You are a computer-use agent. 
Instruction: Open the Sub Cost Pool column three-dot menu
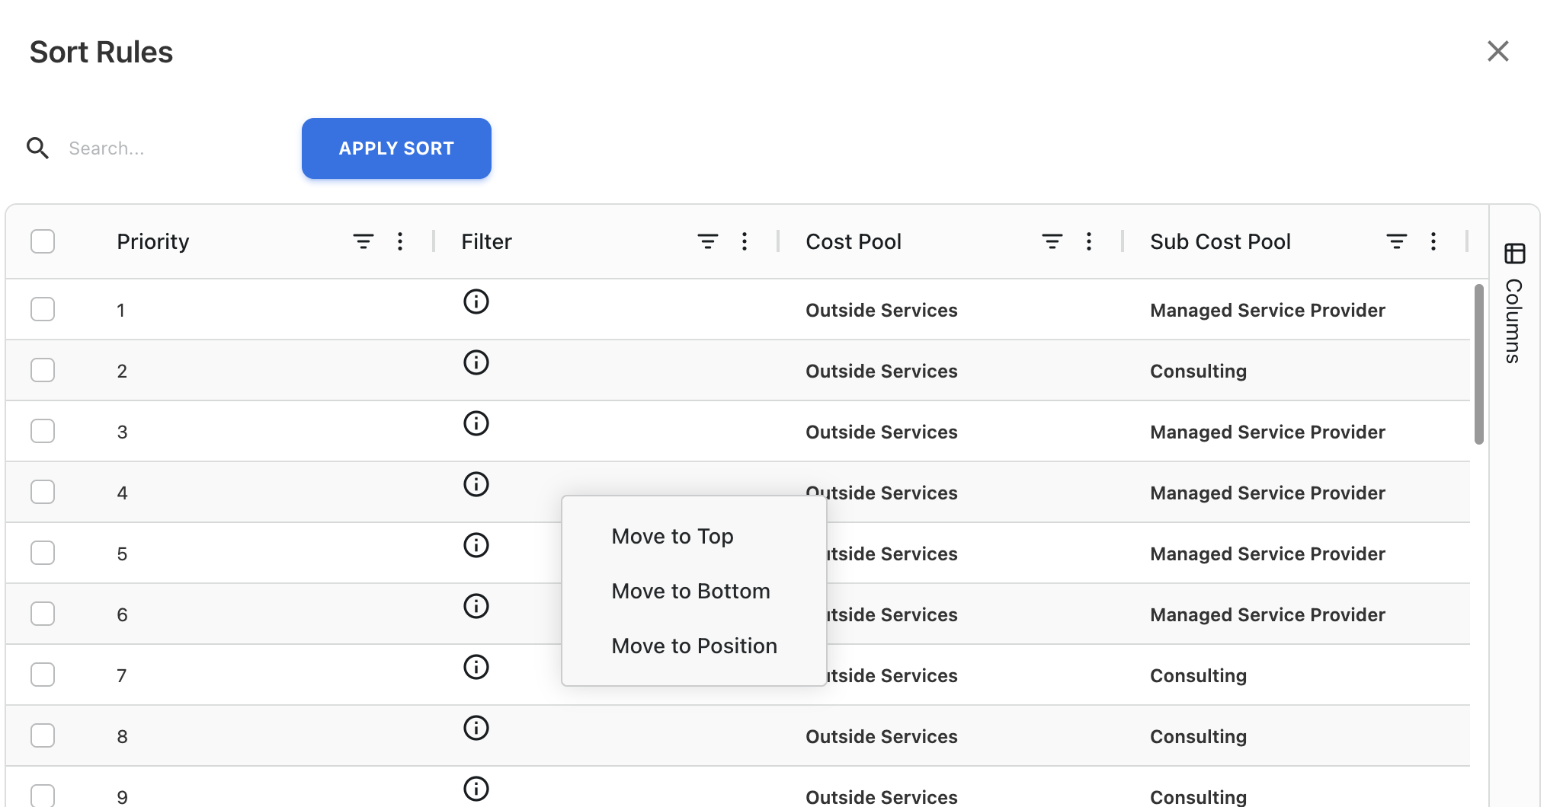(x=1433, y=241)
